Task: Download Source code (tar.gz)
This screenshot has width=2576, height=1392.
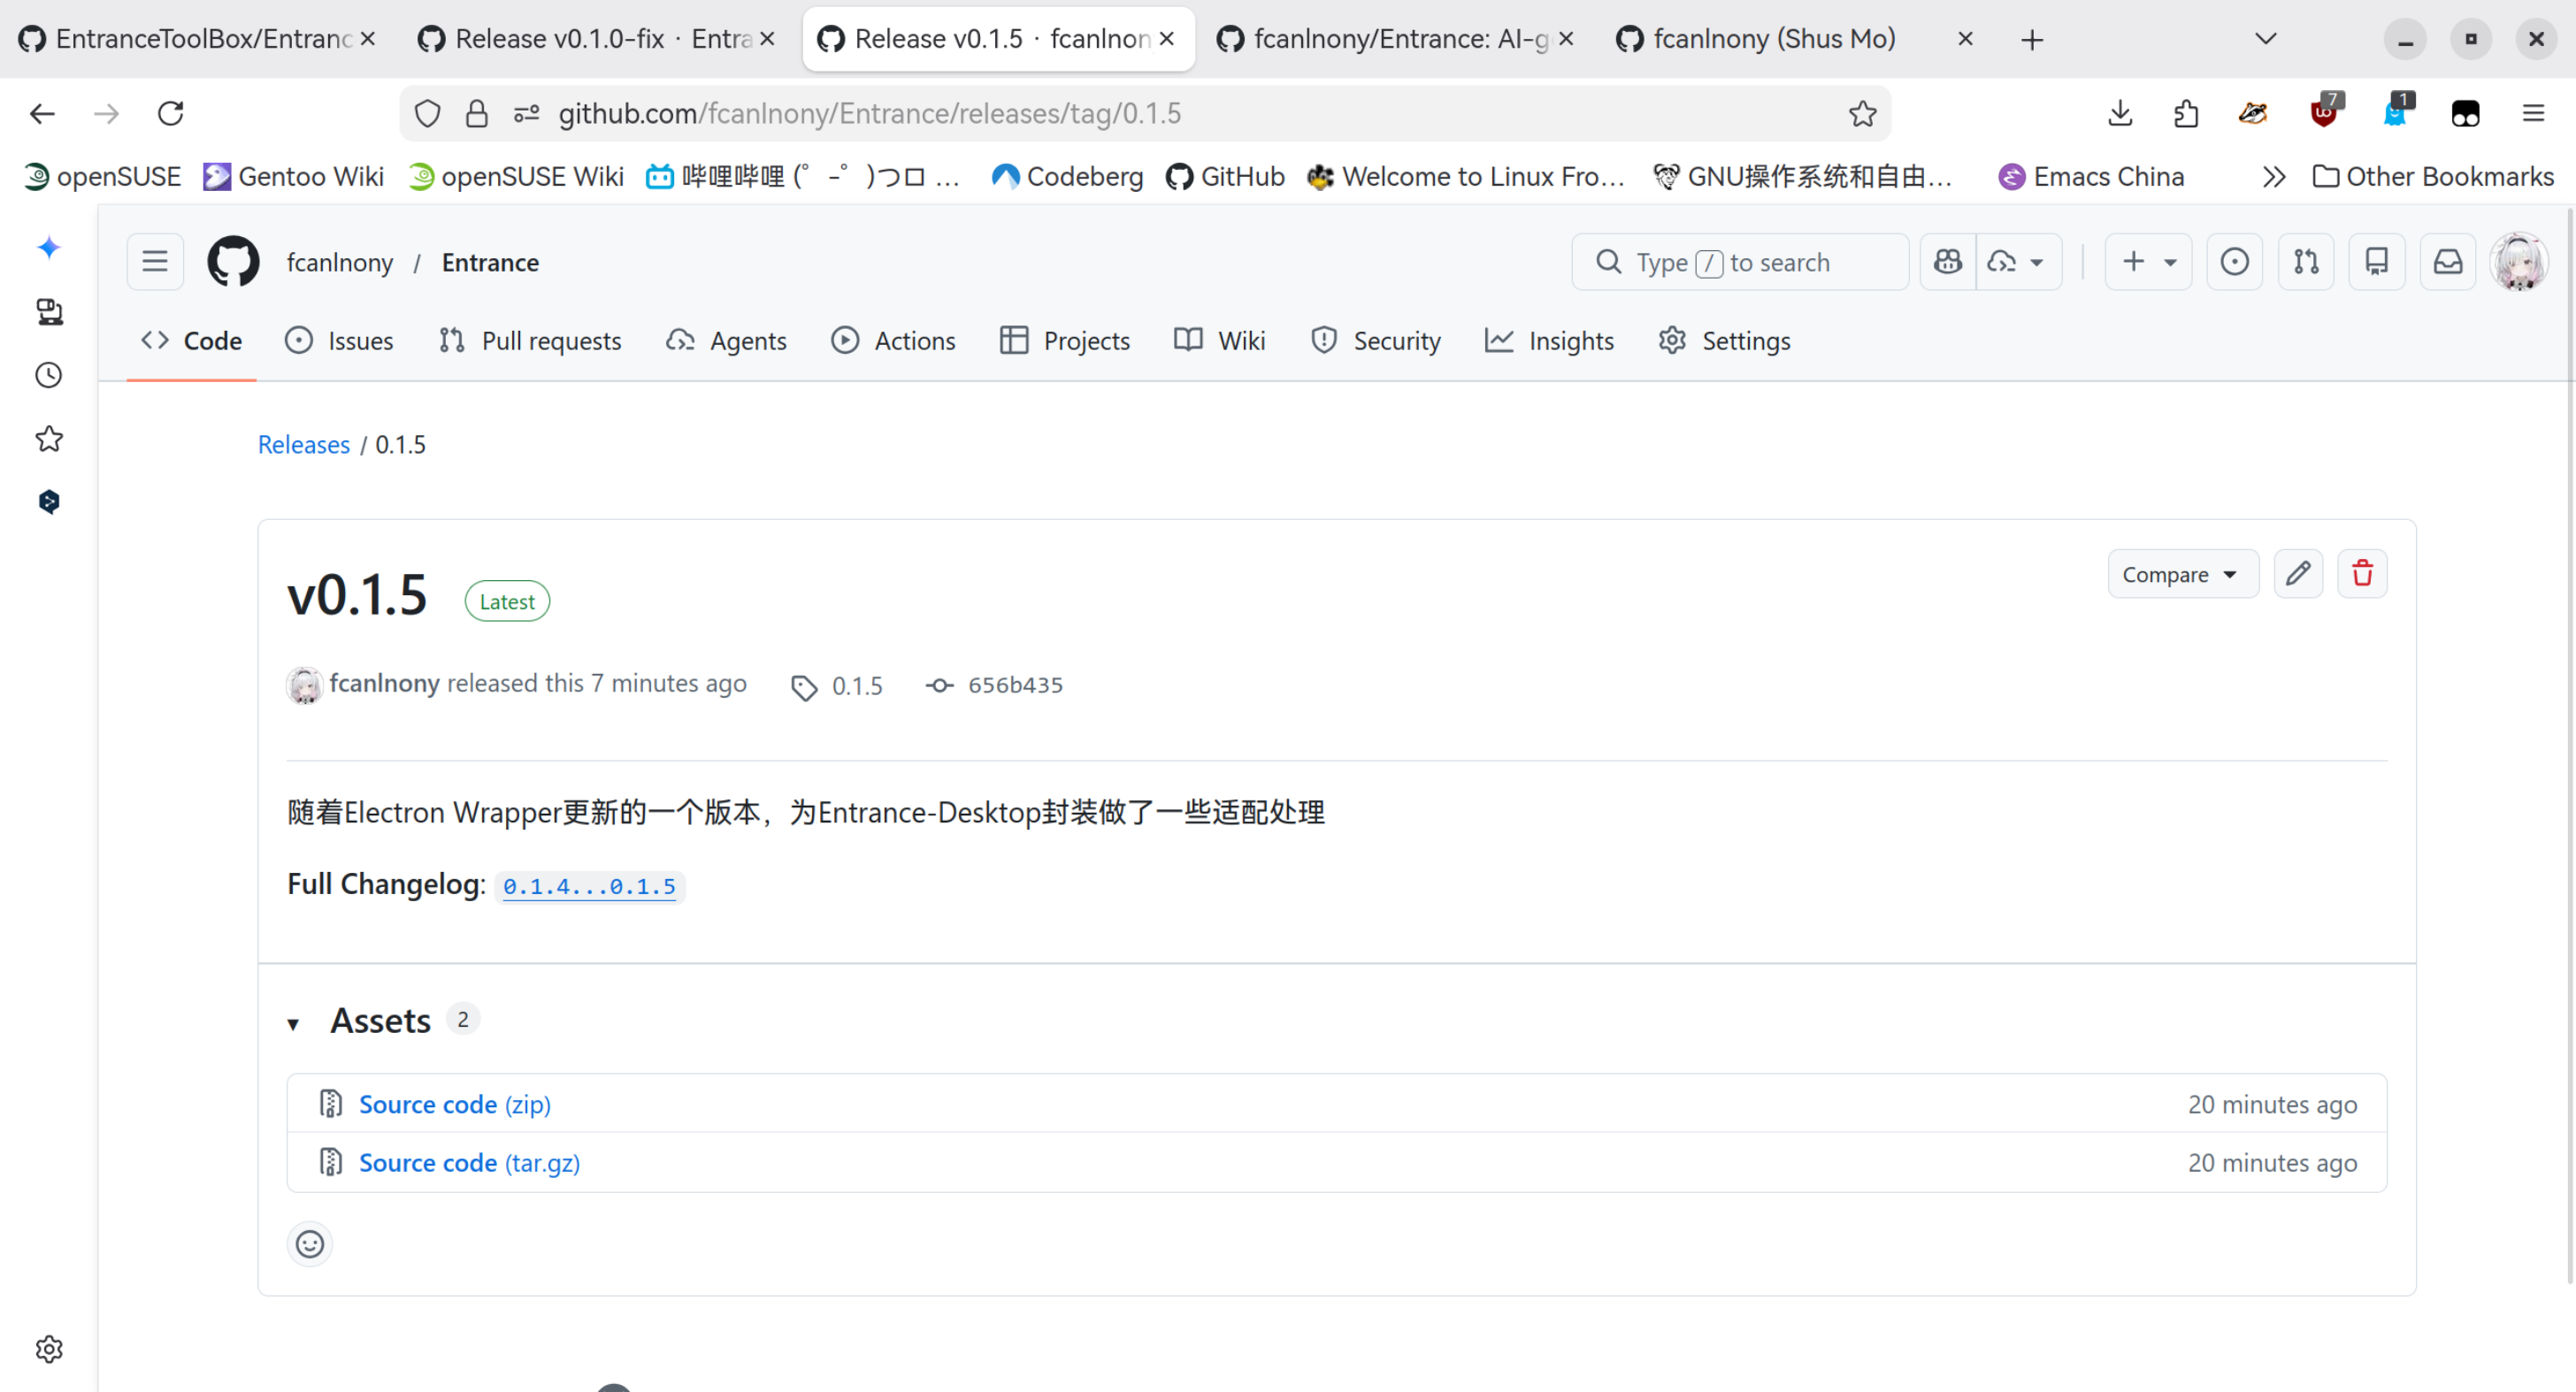Action: 470,1163
